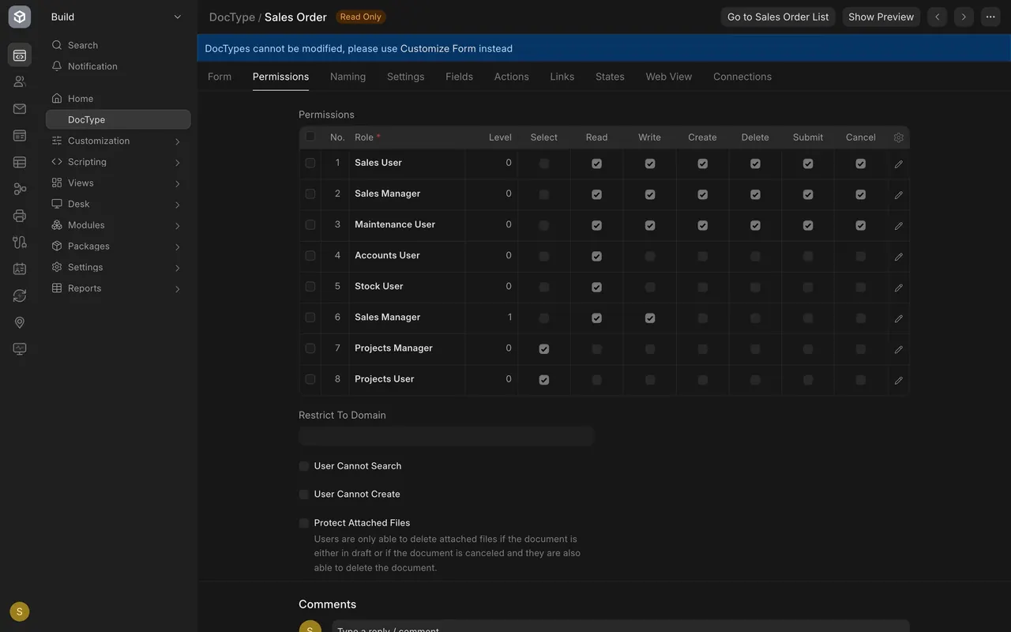Switch to the Fields tab
This screenshot has height=632, width=1011.
point(459,77)
